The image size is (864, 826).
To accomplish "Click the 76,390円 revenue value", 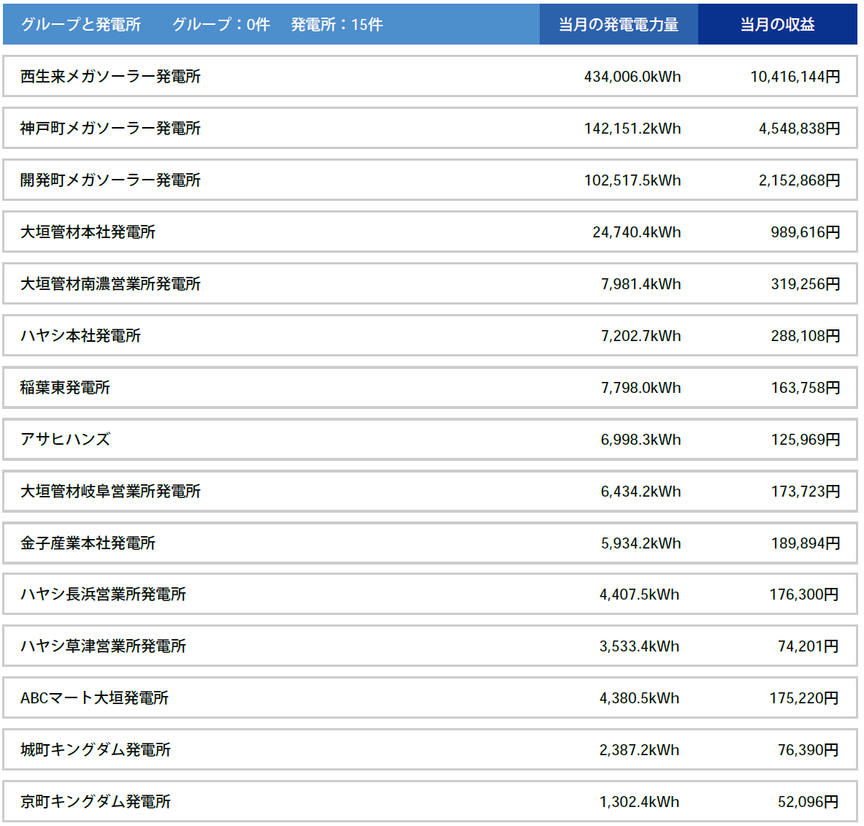I will coord(808,749).
